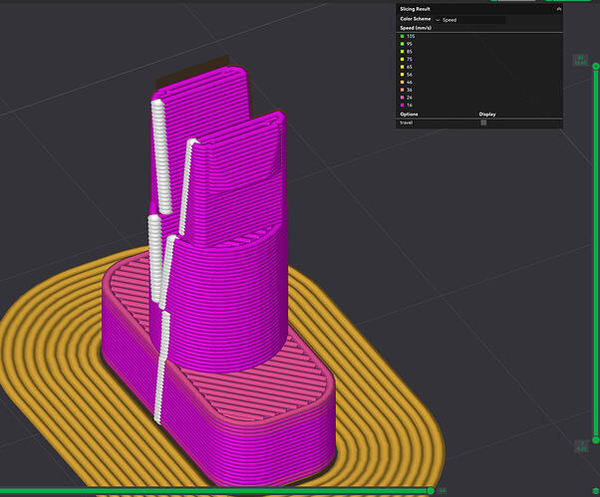Image resolution: width=600 pixels, height=497 pixels.
Task: Click the bottom handle of vertical layer slider
Action: pos(596,440)
